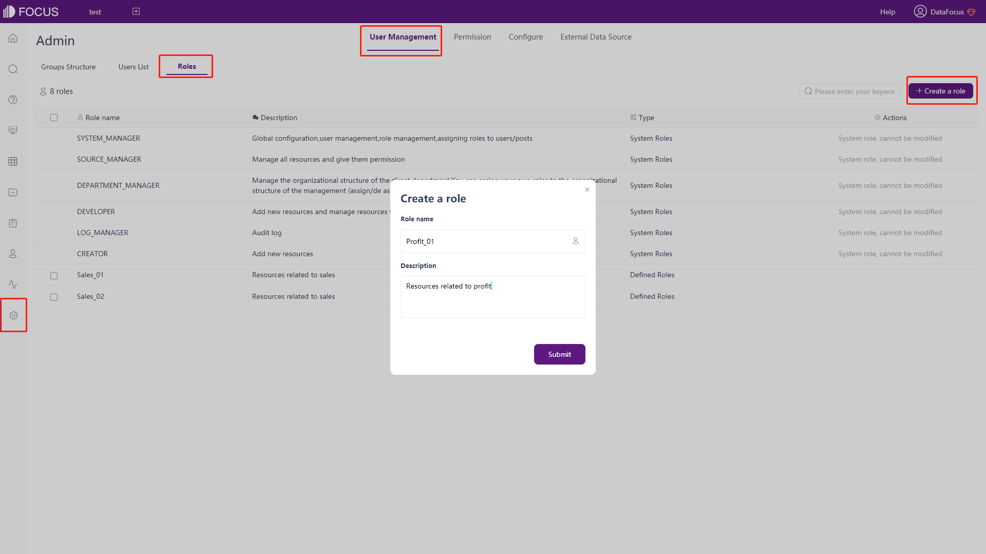This screenshot has height=554, width=986.
Task: Click the Create a role button
Action: click(940, 91)
